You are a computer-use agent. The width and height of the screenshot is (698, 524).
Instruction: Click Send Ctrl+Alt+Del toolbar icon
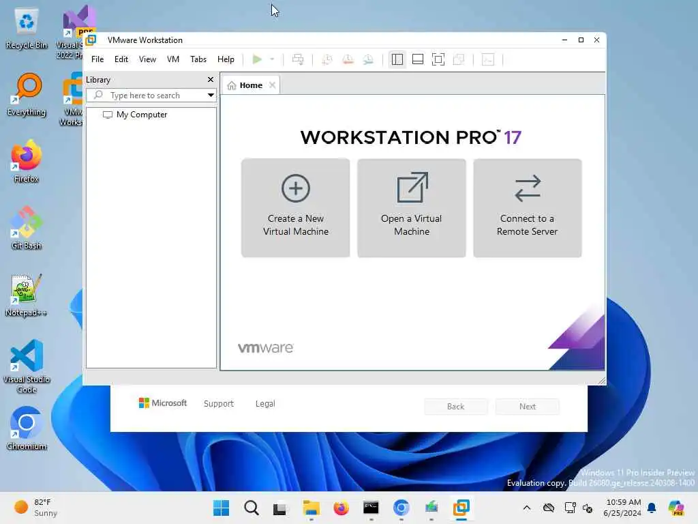[x=298, y=59]
